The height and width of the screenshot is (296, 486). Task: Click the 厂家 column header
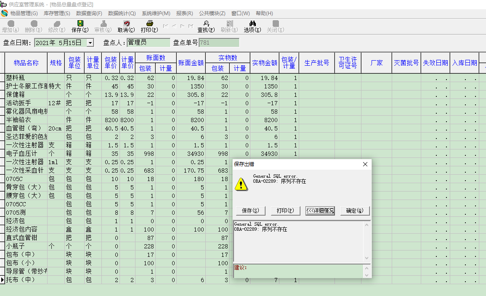point(377,63)
